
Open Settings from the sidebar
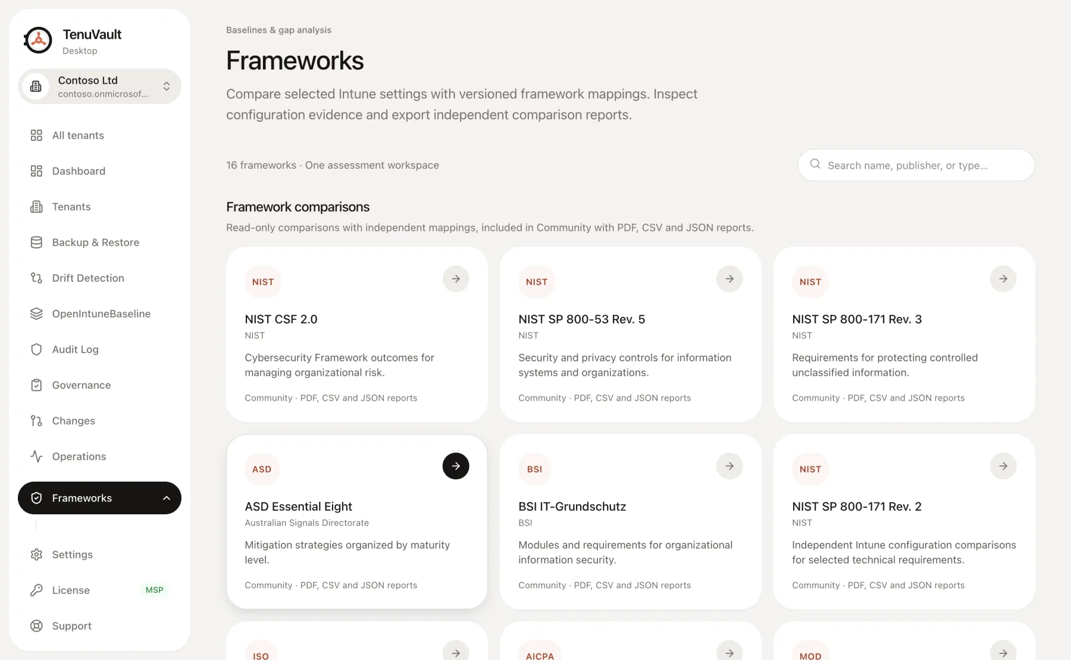[99, 555]
